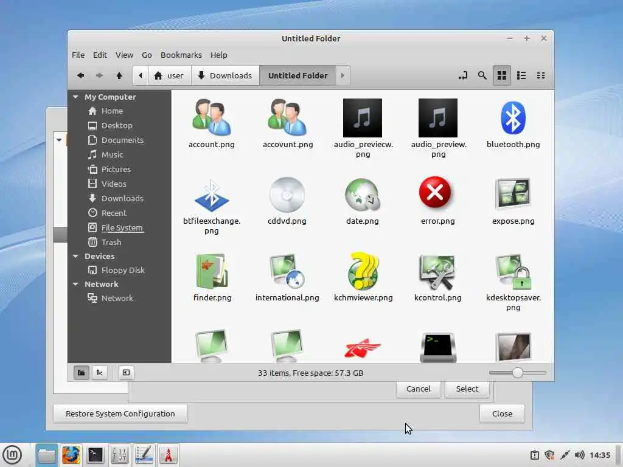Launch Firefox from the panel
Viewport: 623px width, 467px height.
point(71,455)
